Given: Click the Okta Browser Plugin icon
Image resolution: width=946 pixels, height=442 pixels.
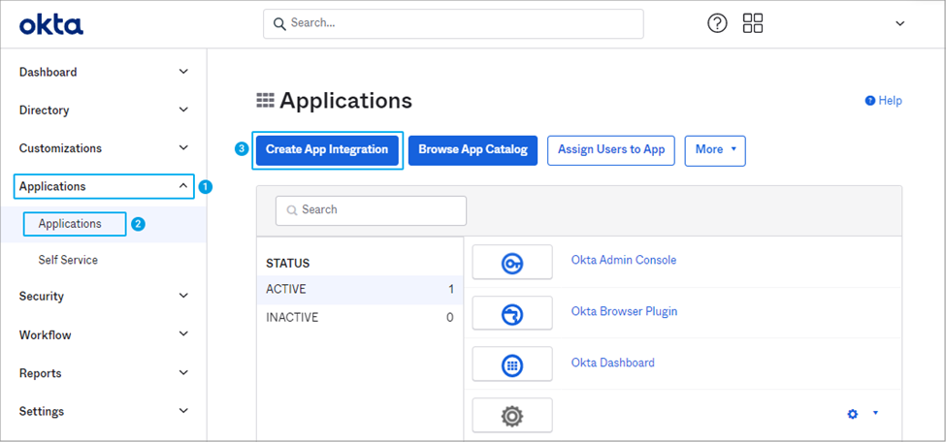Looking at the screenshot, I should [512, 314].
